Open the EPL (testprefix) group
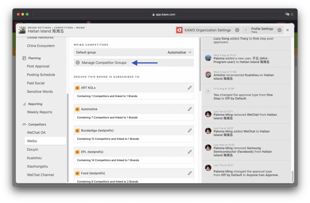The height and width of the screenshot is (203, 310). [134, 155]
